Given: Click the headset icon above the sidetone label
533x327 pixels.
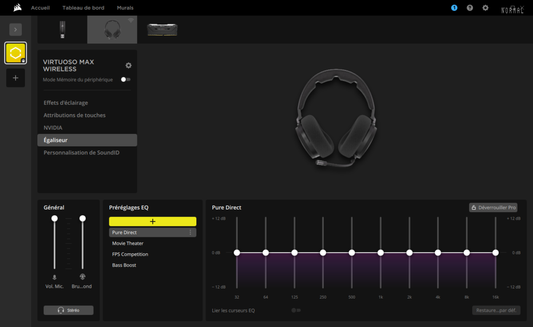Looking at the screenshot, I should pyautogui.click(x=82, y=276).
